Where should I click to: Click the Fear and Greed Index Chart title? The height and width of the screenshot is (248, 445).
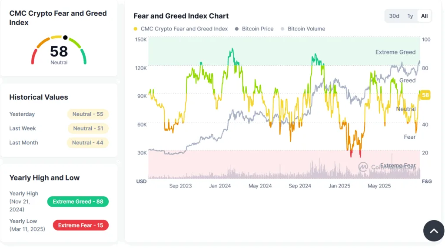(x=181, y=16)
